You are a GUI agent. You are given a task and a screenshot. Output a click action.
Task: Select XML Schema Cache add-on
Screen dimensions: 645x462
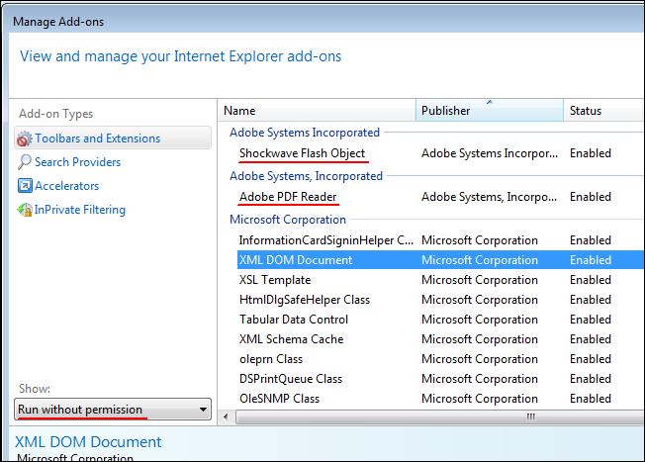pyautogui.click(x=291, y=339)
